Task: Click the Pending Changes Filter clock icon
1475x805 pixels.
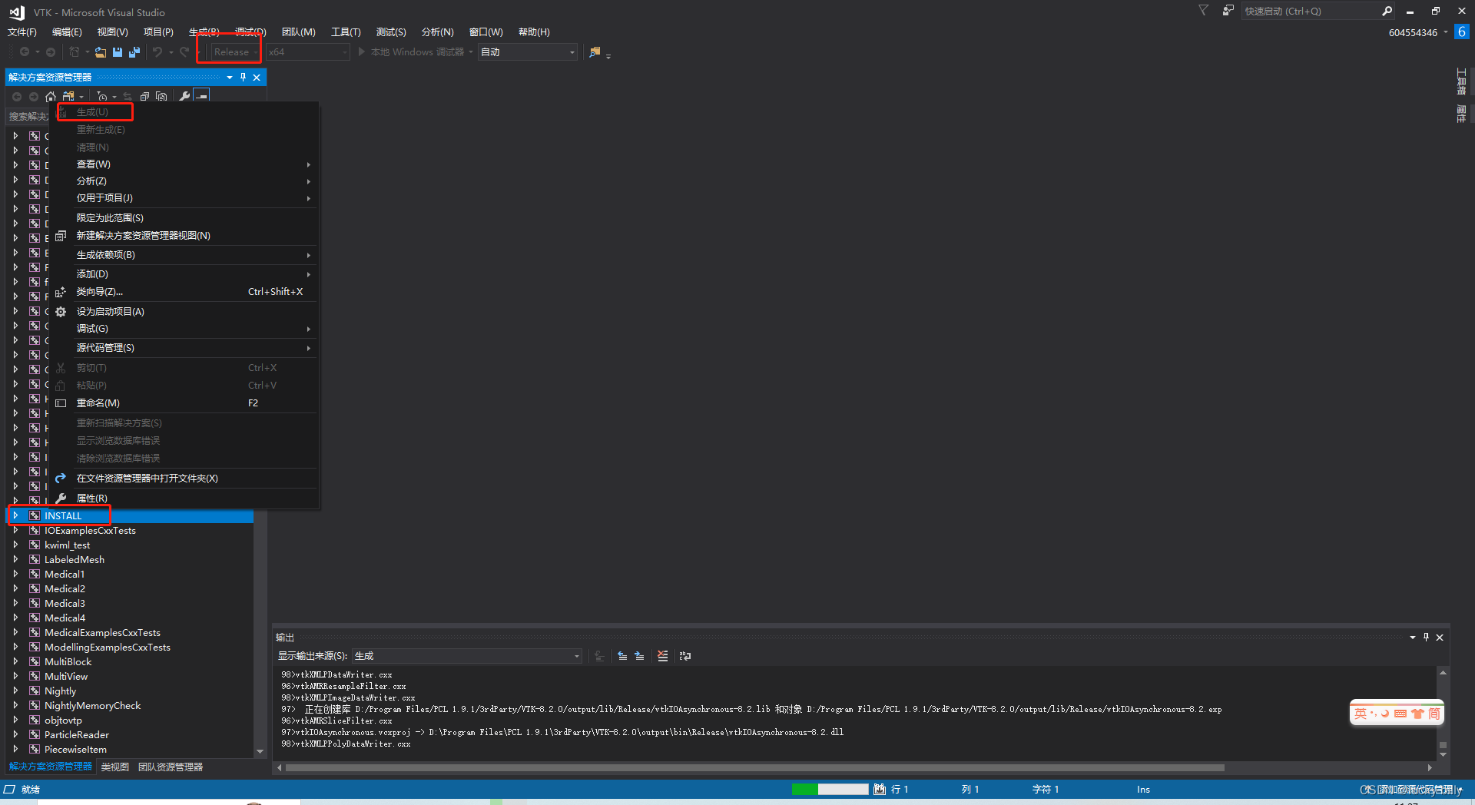Action: point(102,97)
